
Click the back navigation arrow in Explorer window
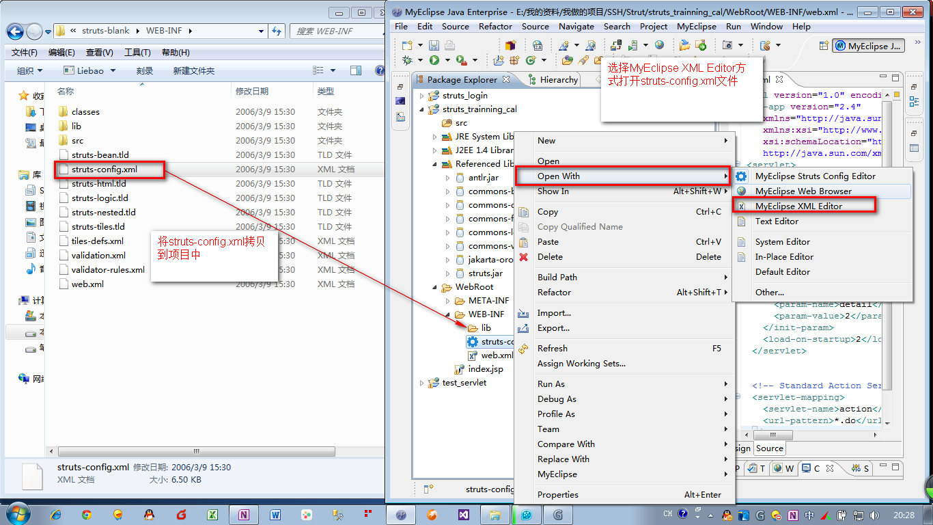point(15,31)
